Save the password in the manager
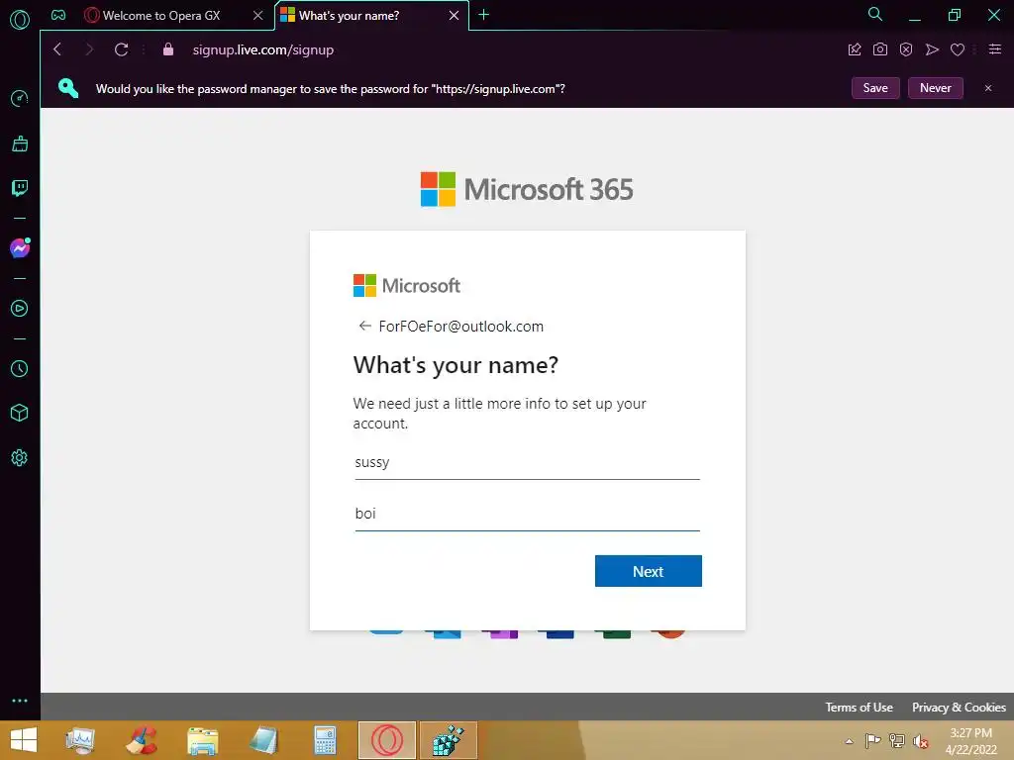1014x760 pixels. [x=875, y=88]
